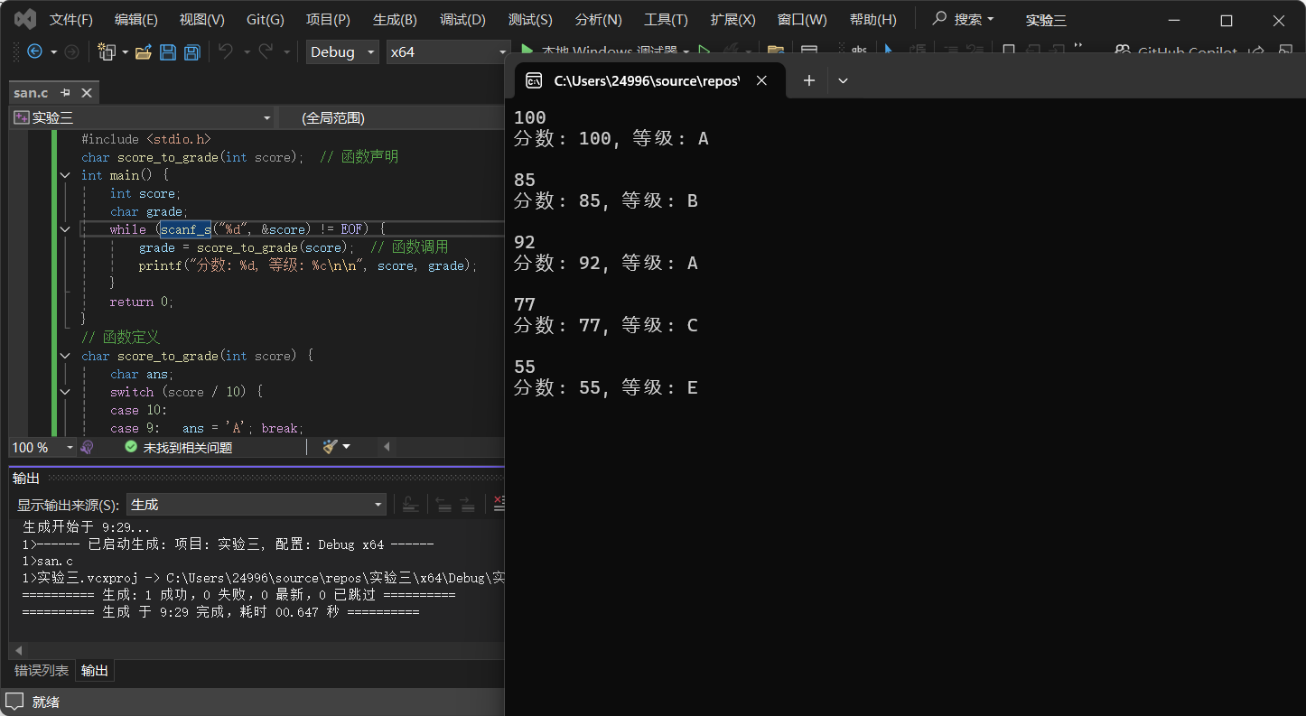Open the 显示输出来源 生成 dropdown
1306x716 pixels.
(x=257, y=505)
